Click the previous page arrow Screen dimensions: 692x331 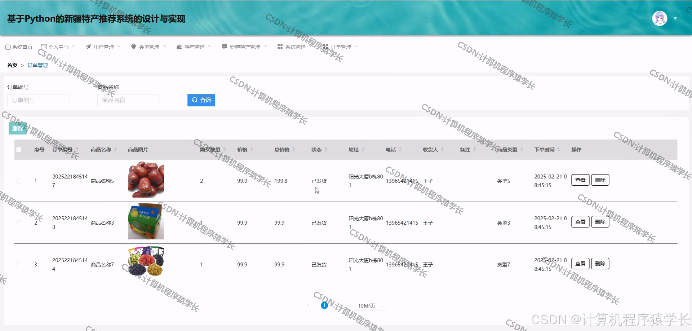tap(308, 305)
